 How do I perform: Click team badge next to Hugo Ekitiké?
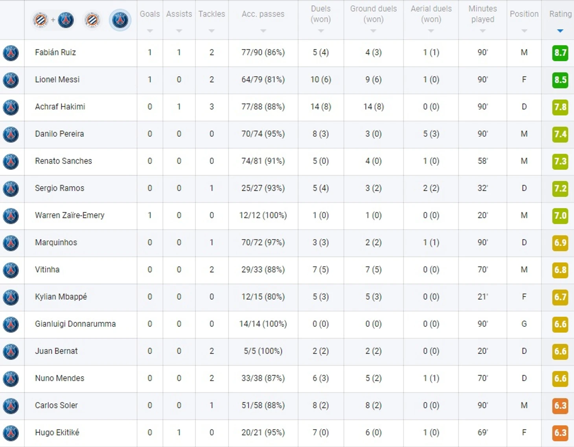[11, 433]
